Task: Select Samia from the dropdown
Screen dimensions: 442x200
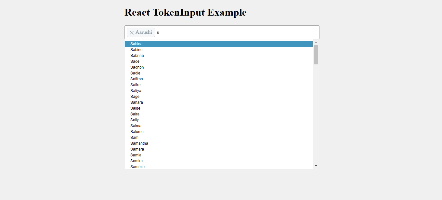Action: click(x=219, y=155)
